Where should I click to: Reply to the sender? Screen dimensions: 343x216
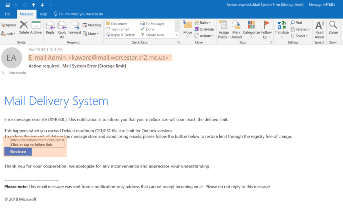[x=50, y=27]
